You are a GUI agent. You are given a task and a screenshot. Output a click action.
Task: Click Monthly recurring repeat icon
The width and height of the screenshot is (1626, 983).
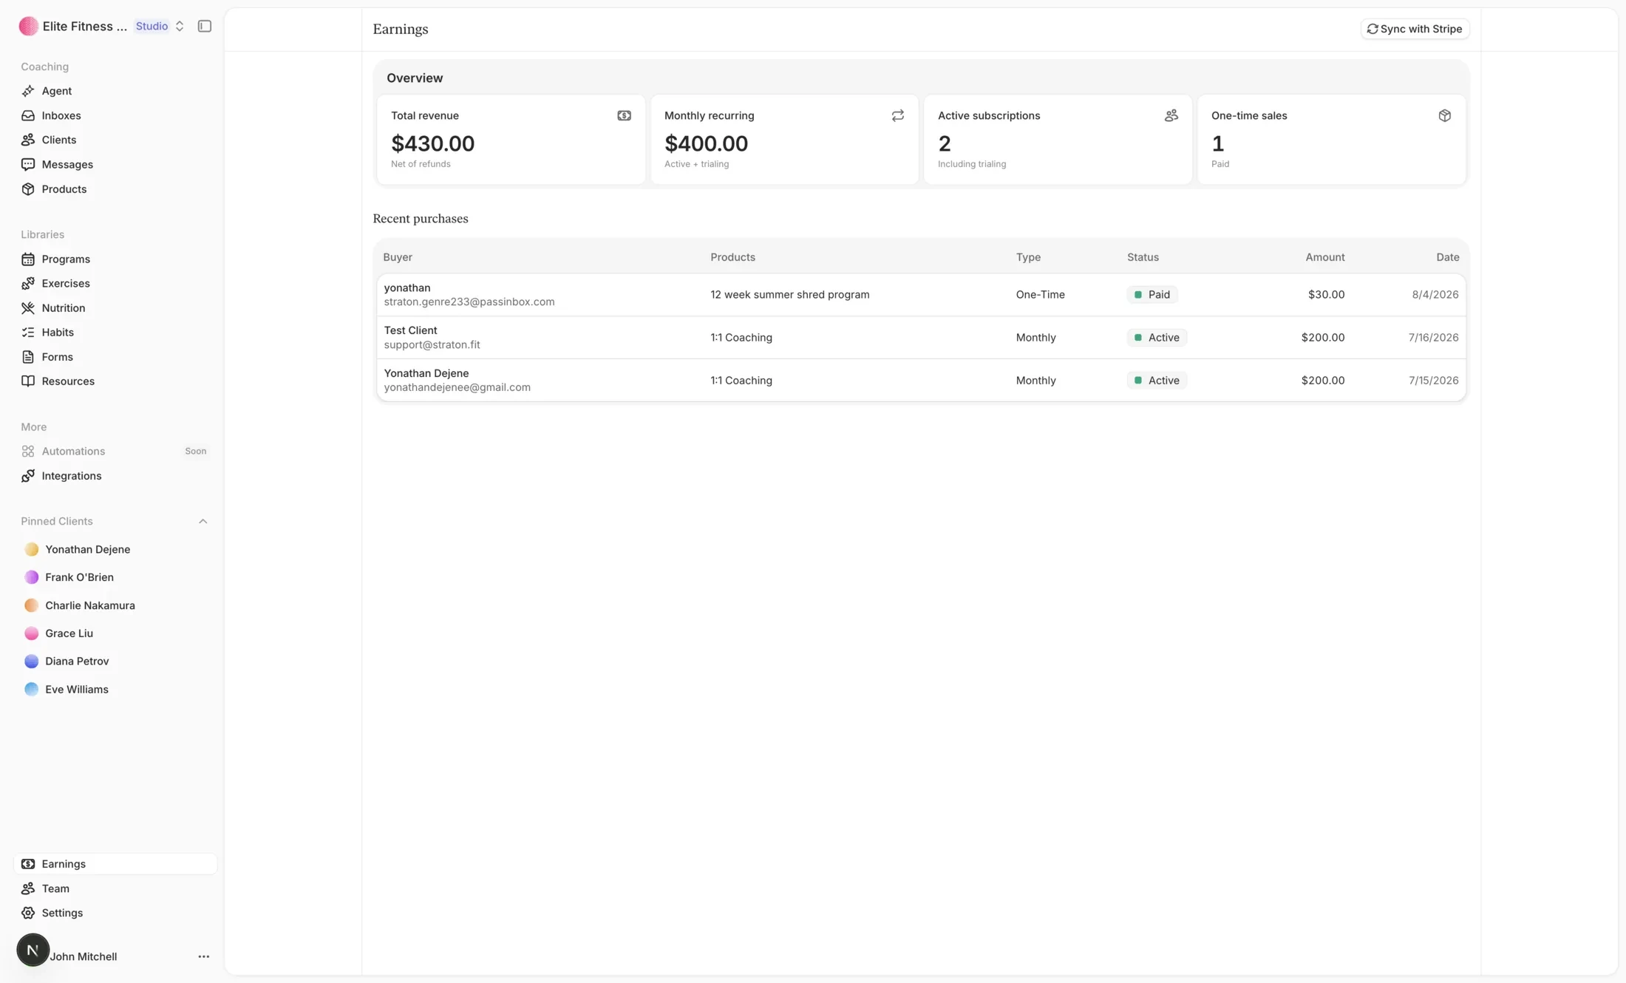(x=898, y=116)
